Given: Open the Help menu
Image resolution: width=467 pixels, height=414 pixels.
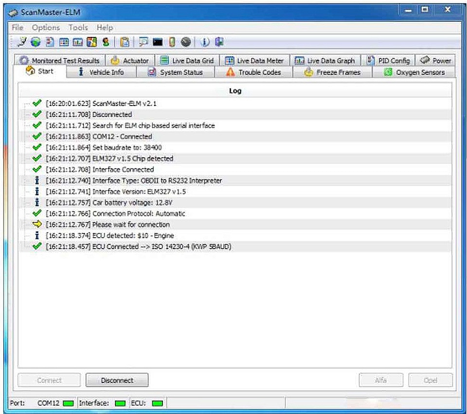Looking at the screenshot, I should click(105, 28).
